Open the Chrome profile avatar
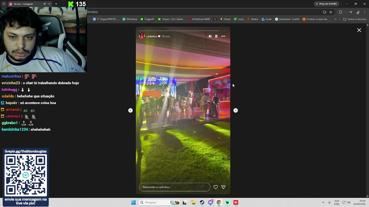The width and height of the screenshot is (369, 207). (x=358, y=12)
